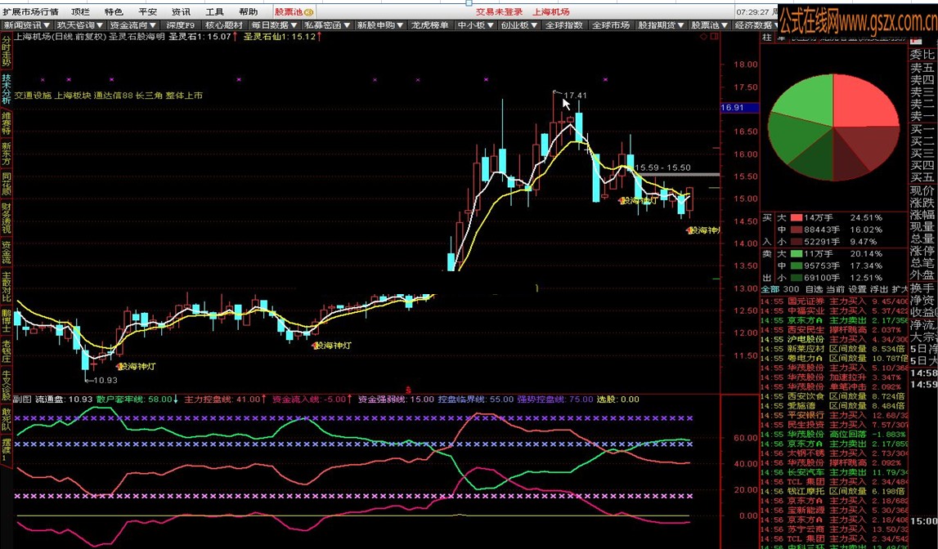Expand the 创业板 dropdown
This screenshot has width=938, height=549.
click(519, 25)
